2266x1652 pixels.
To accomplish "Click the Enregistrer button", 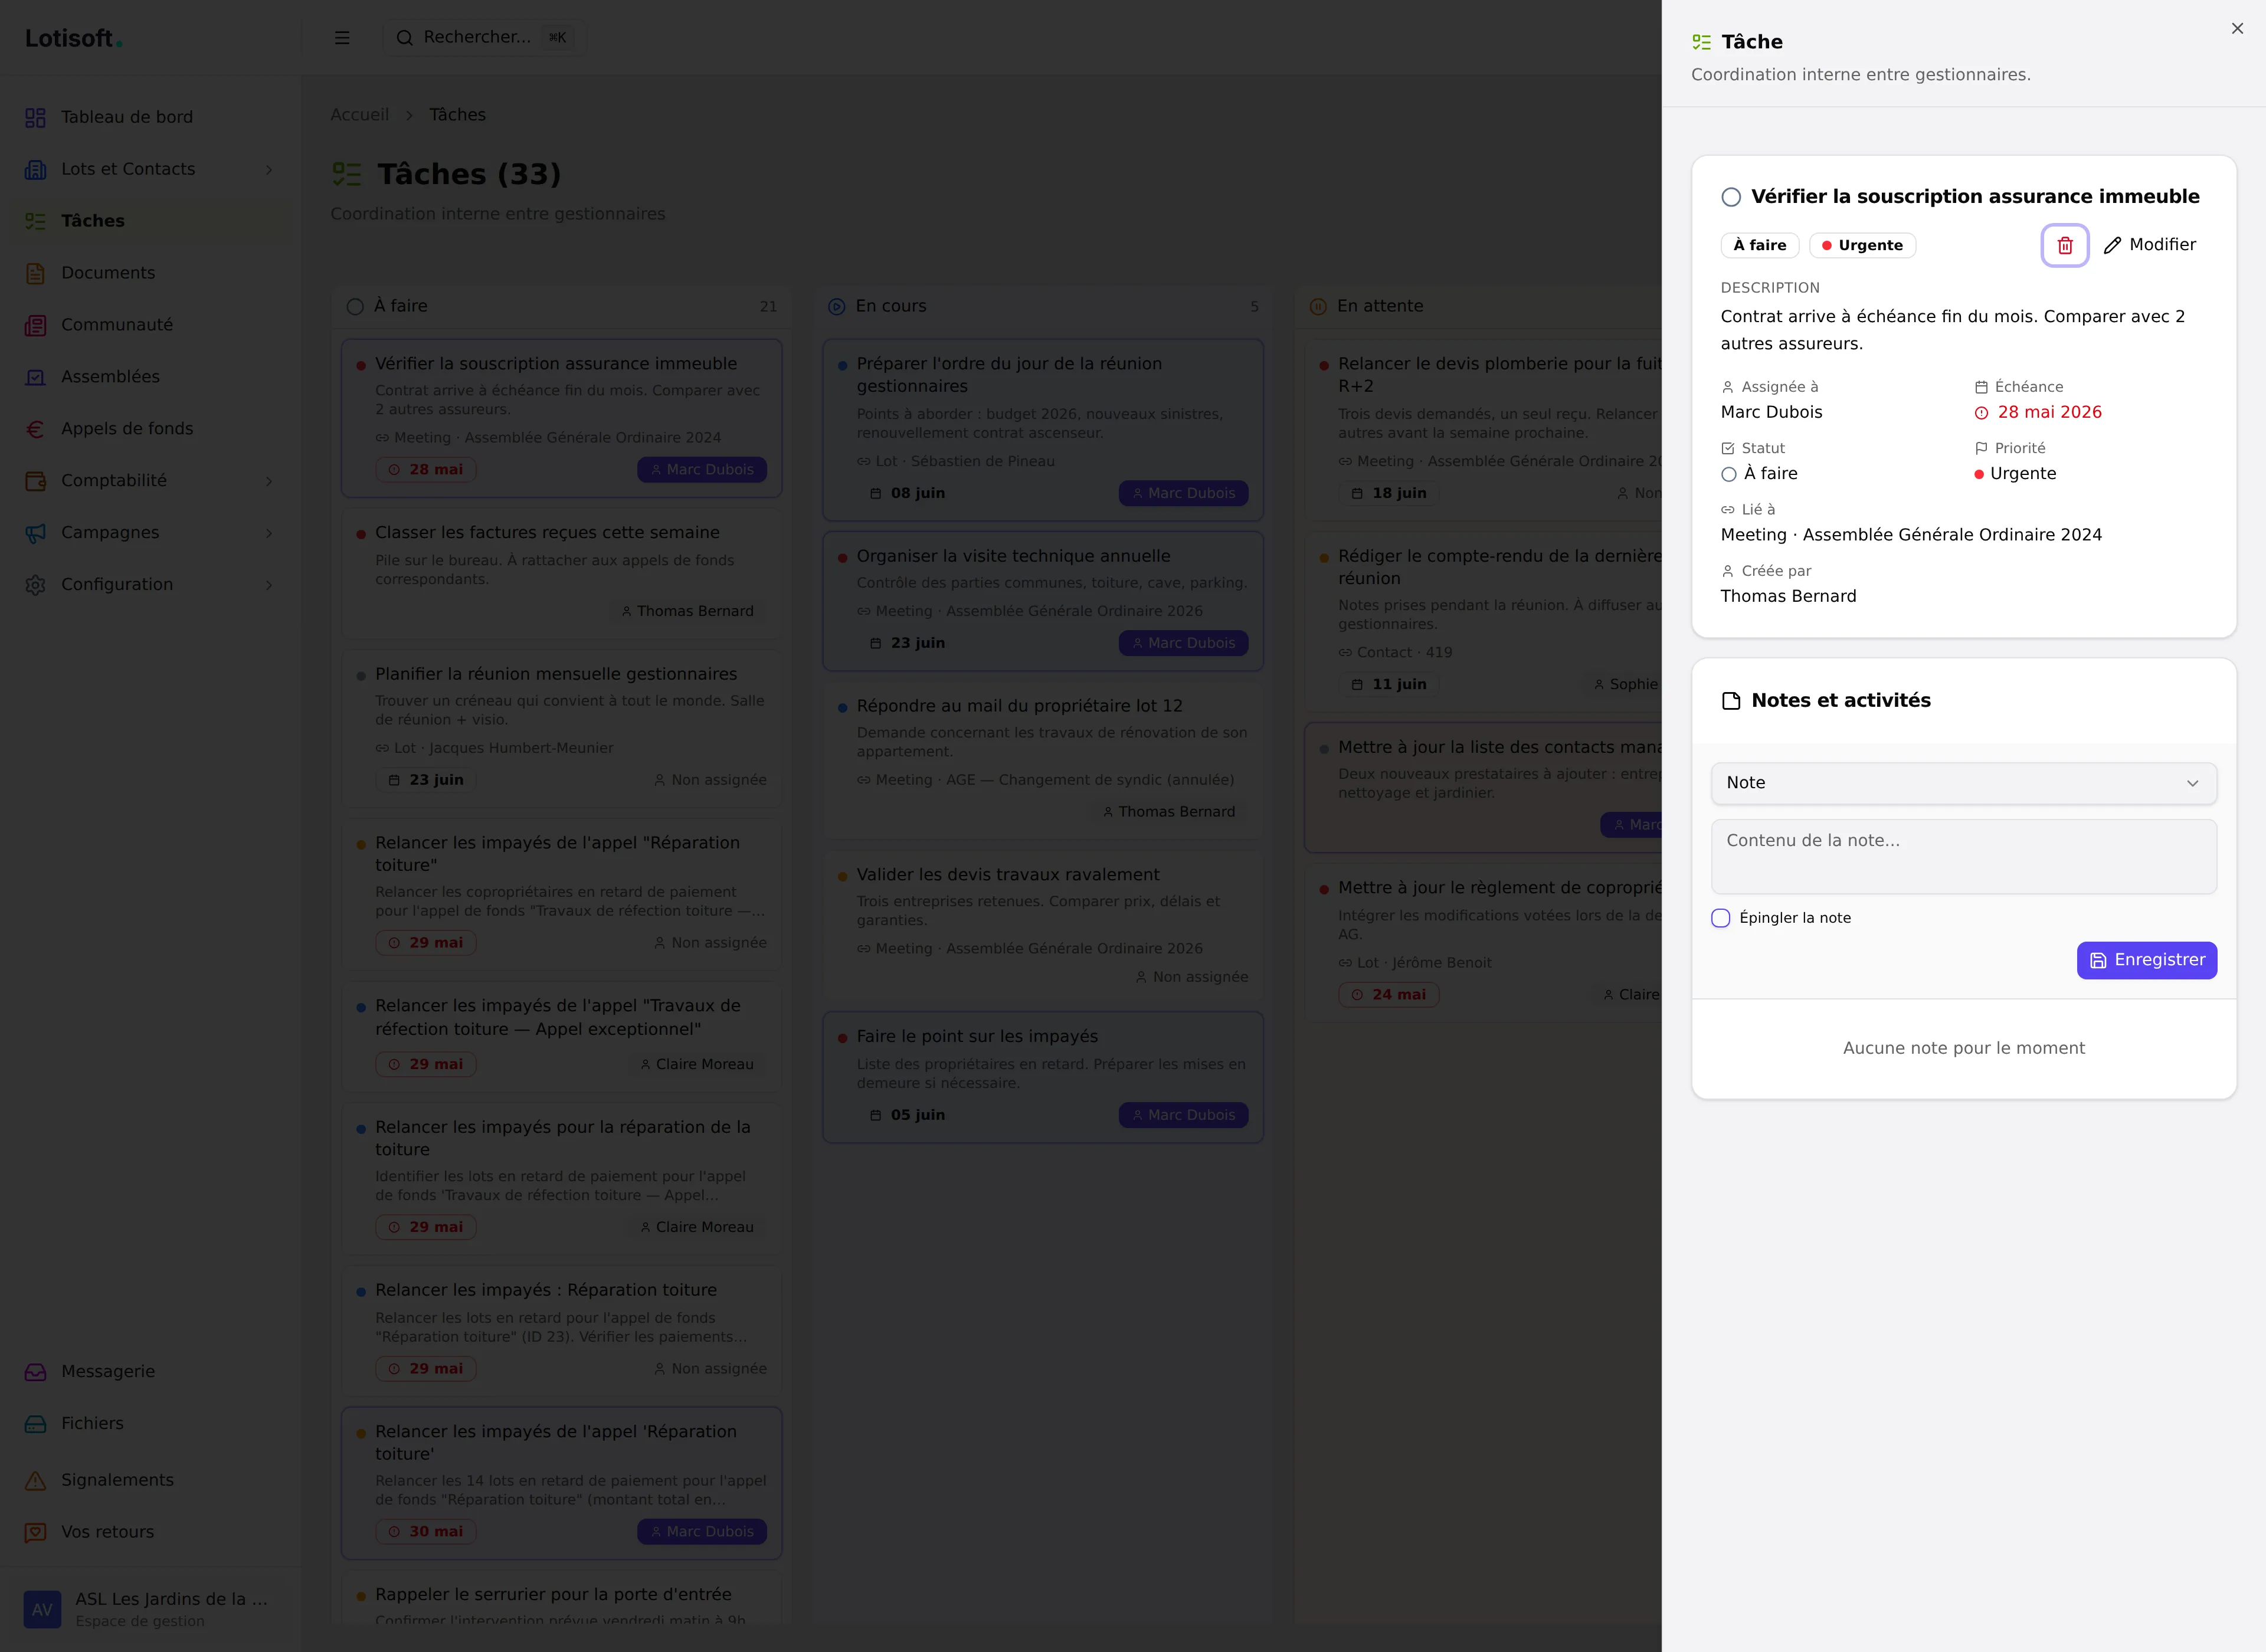I will click(x=2146, y=960).
